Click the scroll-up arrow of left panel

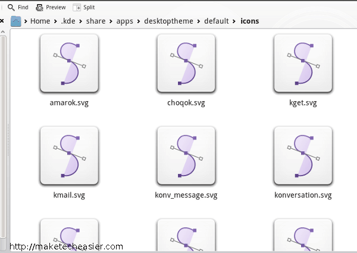3,32
